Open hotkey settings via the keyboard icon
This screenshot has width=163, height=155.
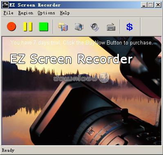tap(111, 27)
